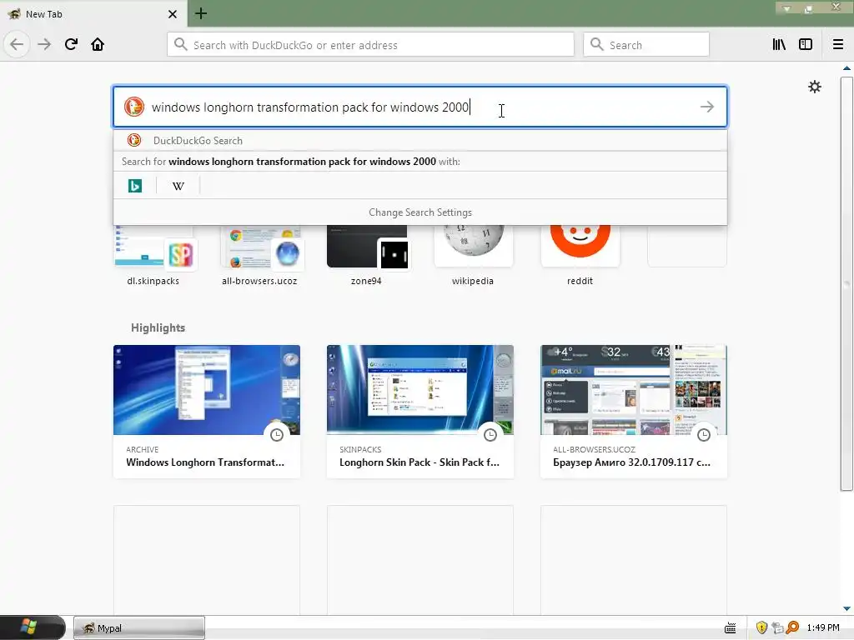Open on-screen keyboard tray icon
854x640 pixels.
coord(731,628)
